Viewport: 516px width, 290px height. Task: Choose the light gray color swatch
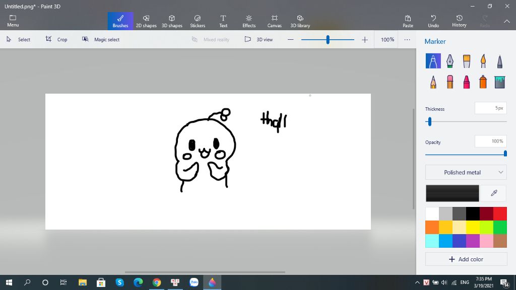tap(445, 213)
